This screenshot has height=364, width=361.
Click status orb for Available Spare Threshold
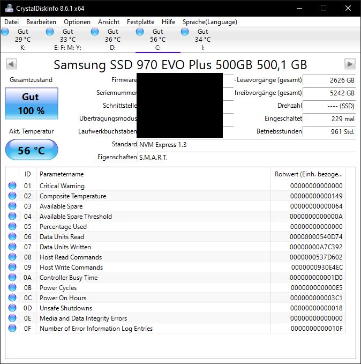pyautogui.click(x=12, y=216)
